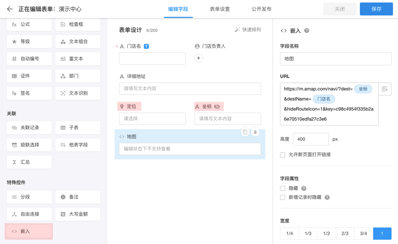Open the 定位 请选择 selector
398x244 pixels.
click(x=152, y=118)
